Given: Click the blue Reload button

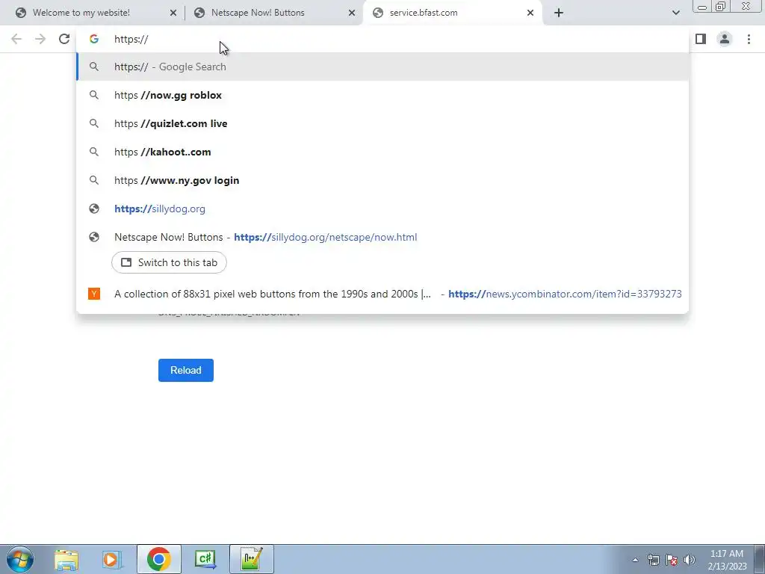Looking at the screenshot, I should (x=186, y=371).
